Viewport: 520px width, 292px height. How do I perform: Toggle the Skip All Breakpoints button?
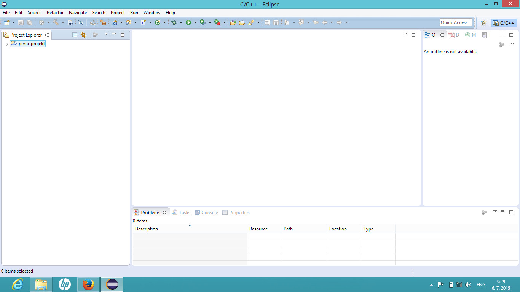pyautogui.click(x=81, y=23)
